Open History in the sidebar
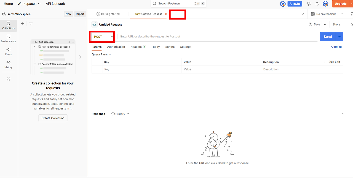The width and height of the screenshot is (353, 178). pos(9,65)
